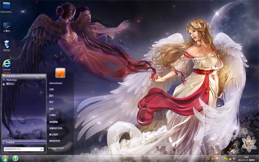Click the QQ penguin tray icon
Viewport: 259px width, 162px height.
click(x=230, y=159)
